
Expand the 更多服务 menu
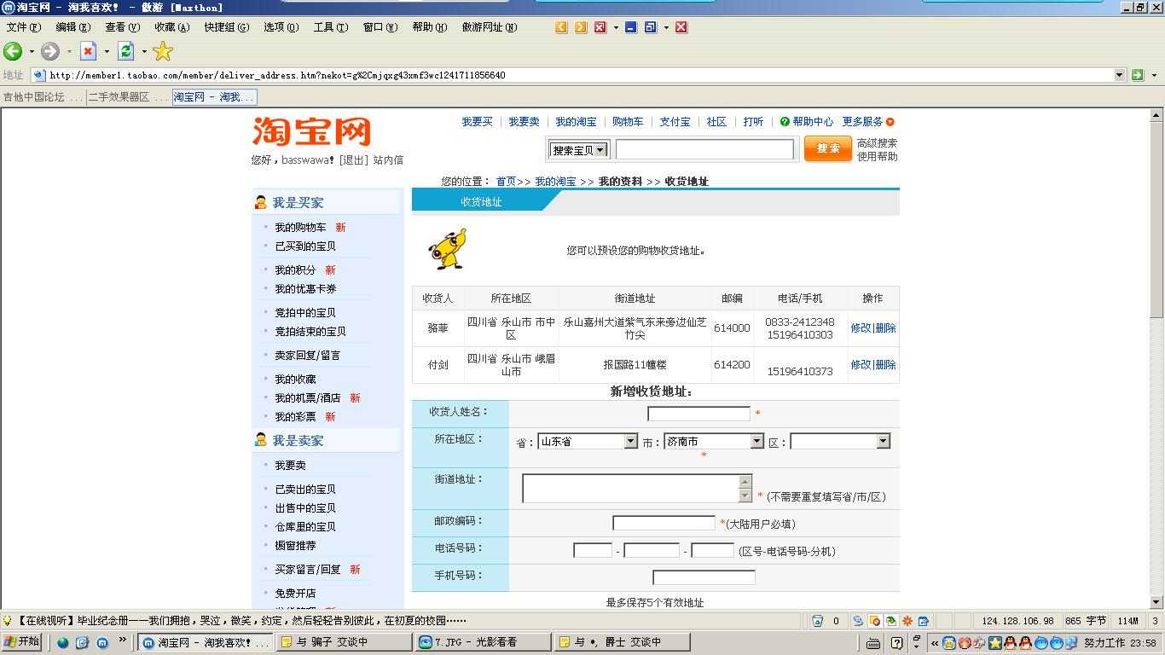868,122
